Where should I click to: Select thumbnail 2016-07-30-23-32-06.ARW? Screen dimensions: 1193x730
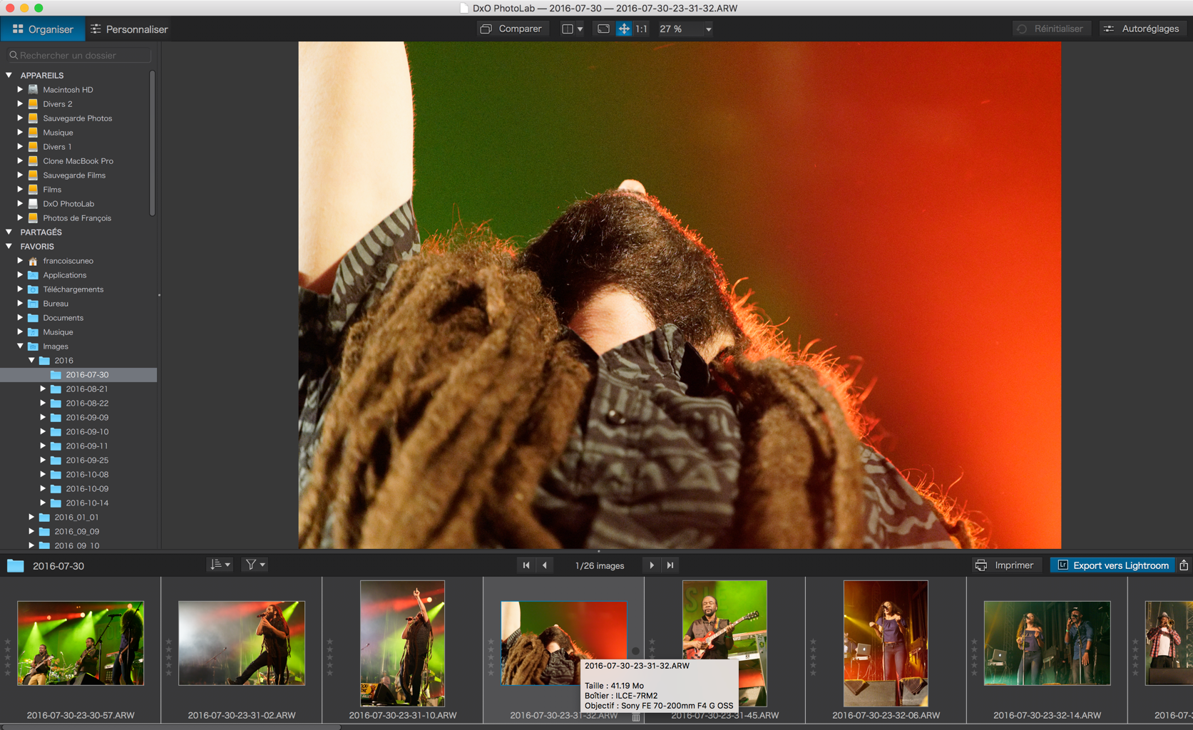[886, 643]
